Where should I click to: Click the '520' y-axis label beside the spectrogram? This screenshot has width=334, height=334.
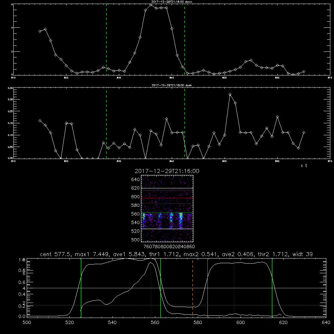point(136,231)
